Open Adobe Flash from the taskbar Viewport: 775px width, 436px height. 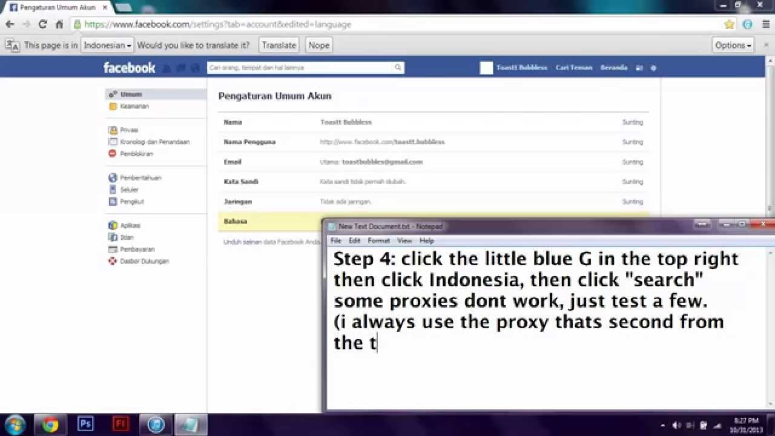[120, 424]
